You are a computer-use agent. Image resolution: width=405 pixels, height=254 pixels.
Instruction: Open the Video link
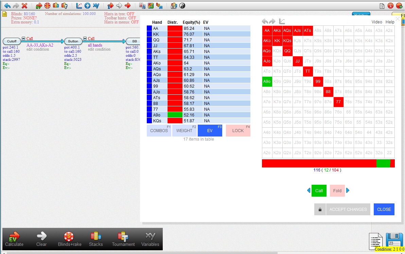point(377,22)
